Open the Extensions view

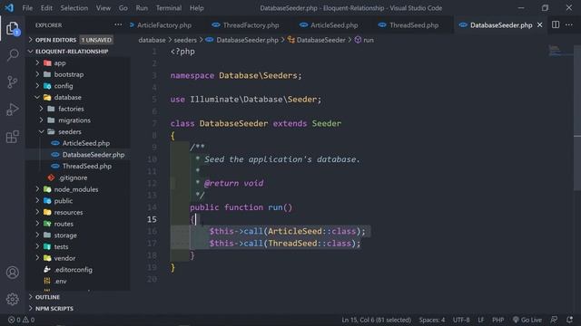[x=13, y=137]
